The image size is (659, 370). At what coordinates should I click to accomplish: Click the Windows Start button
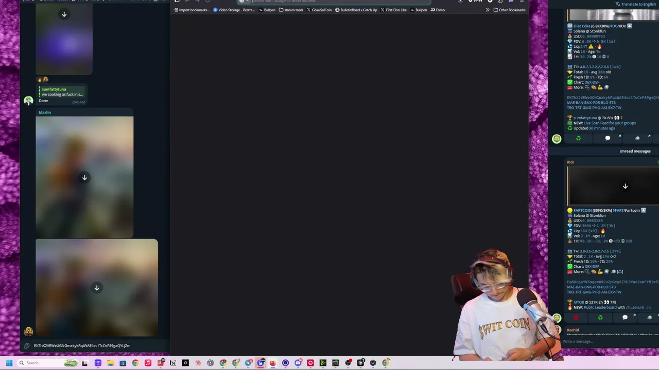tap(9, 363)
